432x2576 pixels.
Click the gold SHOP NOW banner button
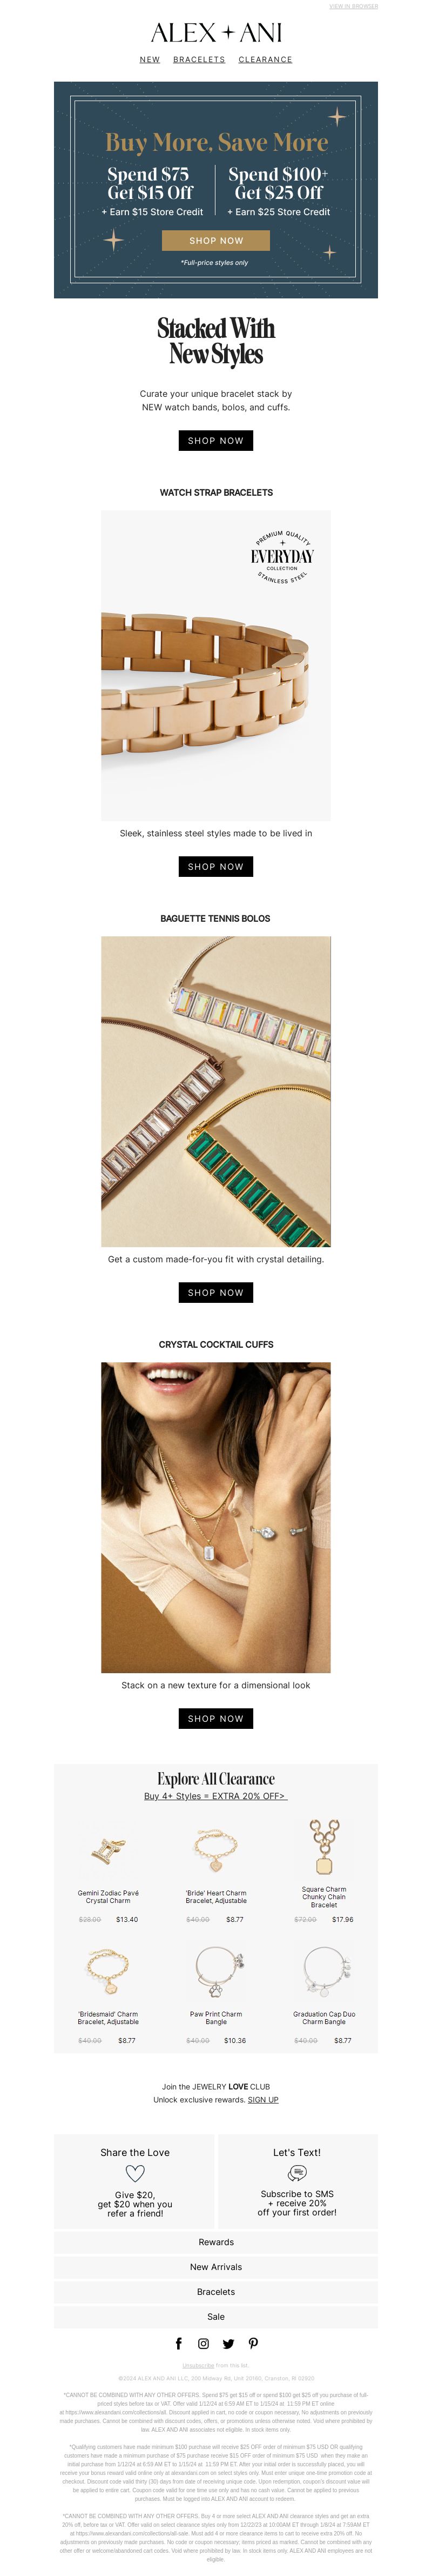[x=216, y=240]
